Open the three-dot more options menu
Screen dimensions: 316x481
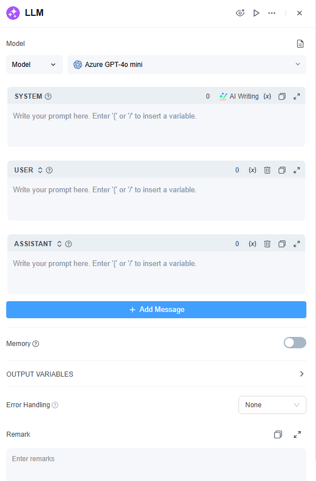[272, 13]
